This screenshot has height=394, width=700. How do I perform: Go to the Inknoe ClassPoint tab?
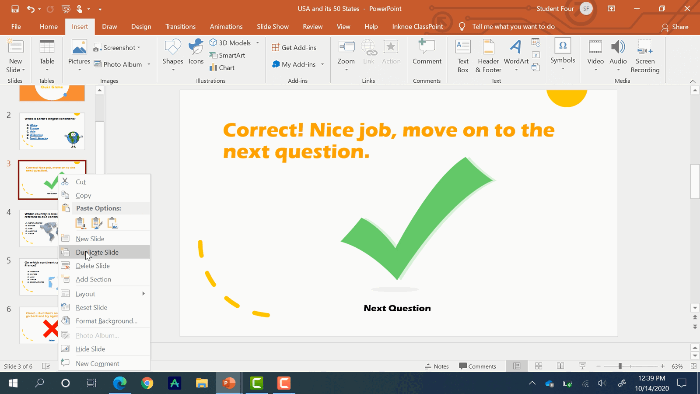(417, 27)
